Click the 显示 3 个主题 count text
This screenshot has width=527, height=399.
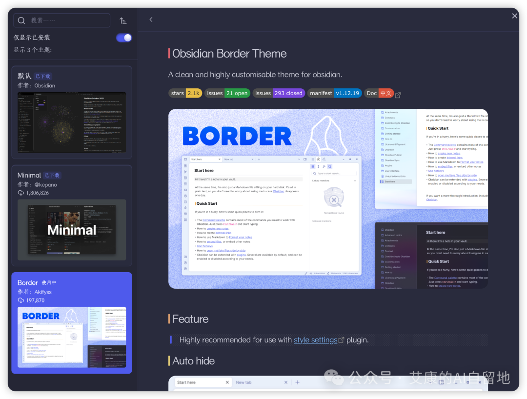(33, 50)
